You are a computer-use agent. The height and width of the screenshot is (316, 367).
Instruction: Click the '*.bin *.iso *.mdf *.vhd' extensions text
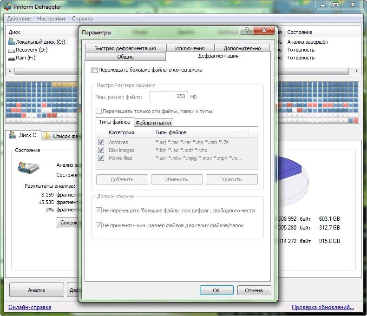(x=181, y=150)
